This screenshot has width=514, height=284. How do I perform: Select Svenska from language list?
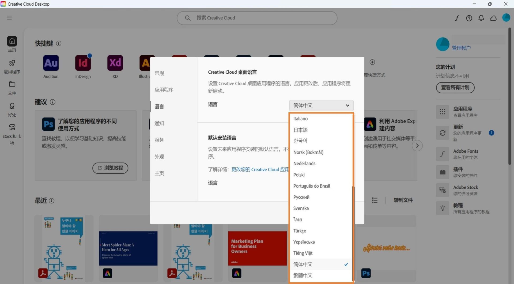point(321,208)
